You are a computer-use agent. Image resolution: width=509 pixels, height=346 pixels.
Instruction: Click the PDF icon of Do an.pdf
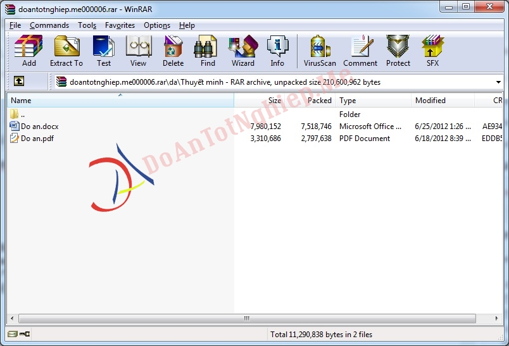pos(15,138)
